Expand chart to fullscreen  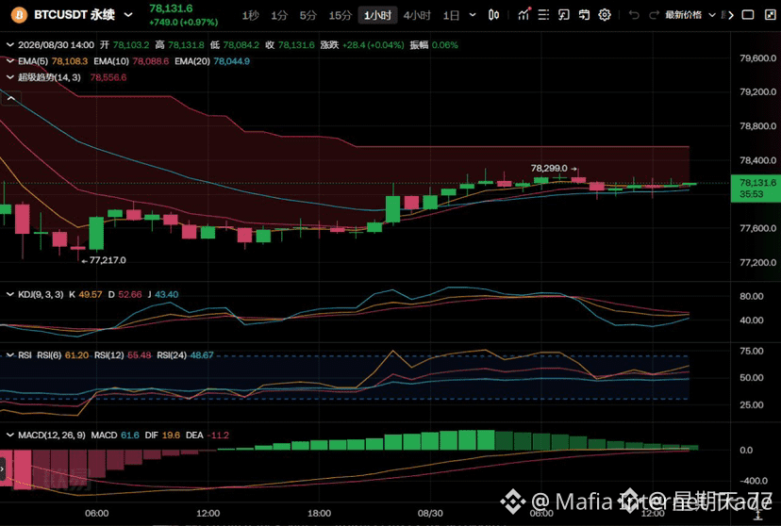[771, 15]
